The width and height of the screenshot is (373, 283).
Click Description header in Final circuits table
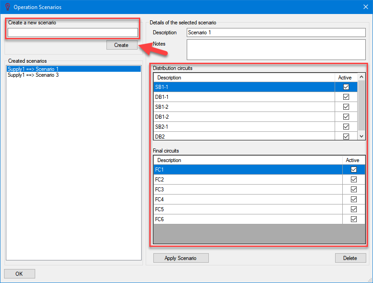pos(248,160)
